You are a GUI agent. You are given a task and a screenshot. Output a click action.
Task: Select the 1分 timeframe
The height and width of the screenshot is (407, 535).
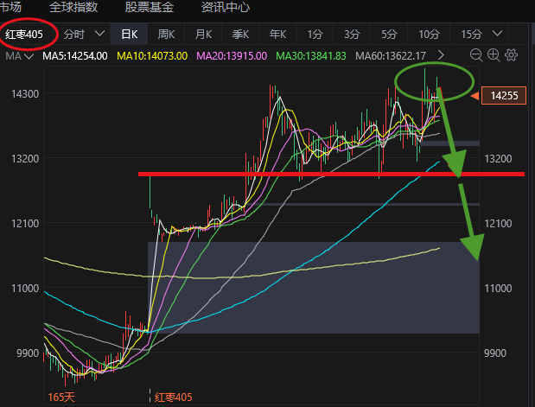pyautogui.click(x=315, y=34)
